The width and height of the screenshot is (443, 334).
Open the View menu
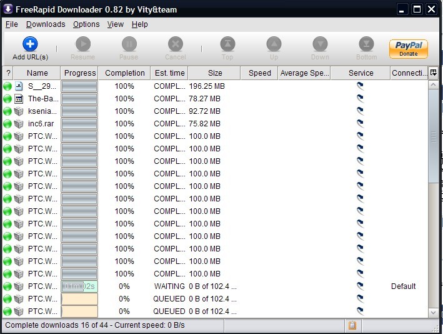(x=115, y=24)
